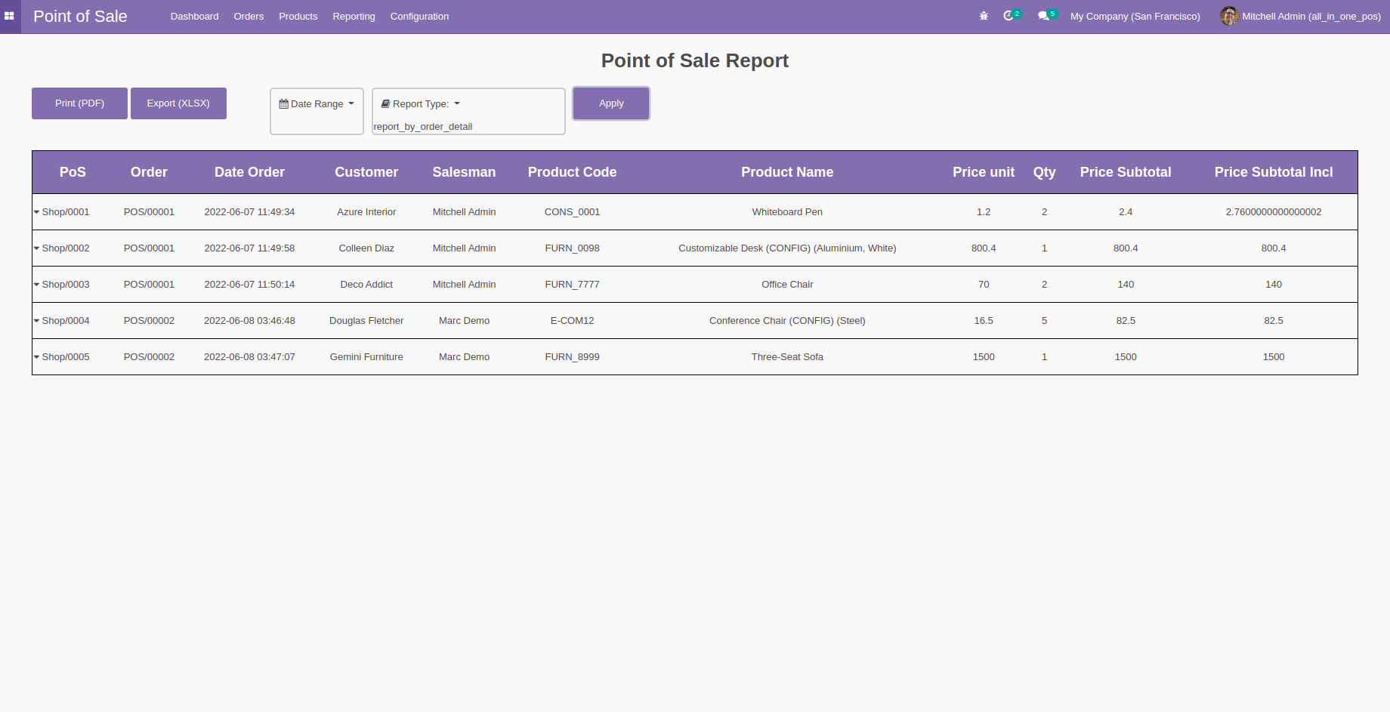The height and width of the screenshot is (712, 1390).
Task: Open the Configuration menu
Action: pyautogui.click(x=419, y=17)
